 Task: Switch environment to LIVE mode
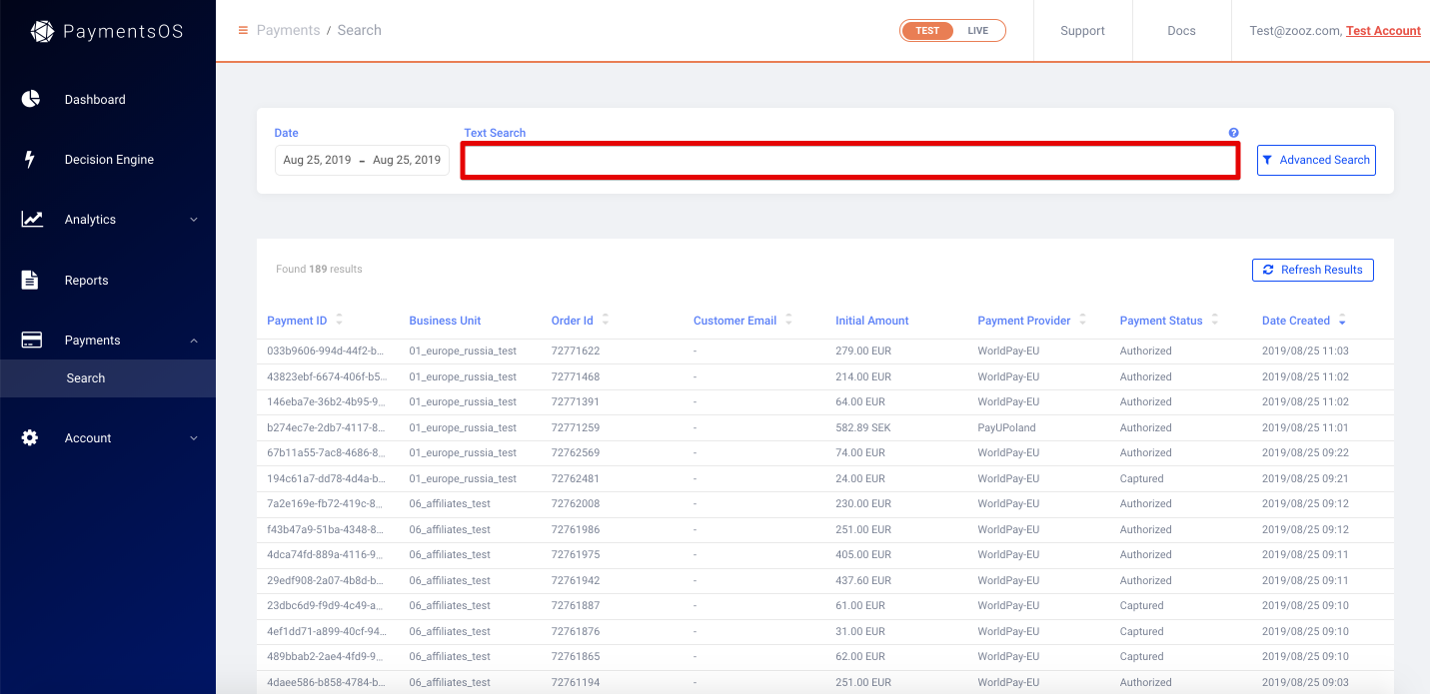[977, 31]
